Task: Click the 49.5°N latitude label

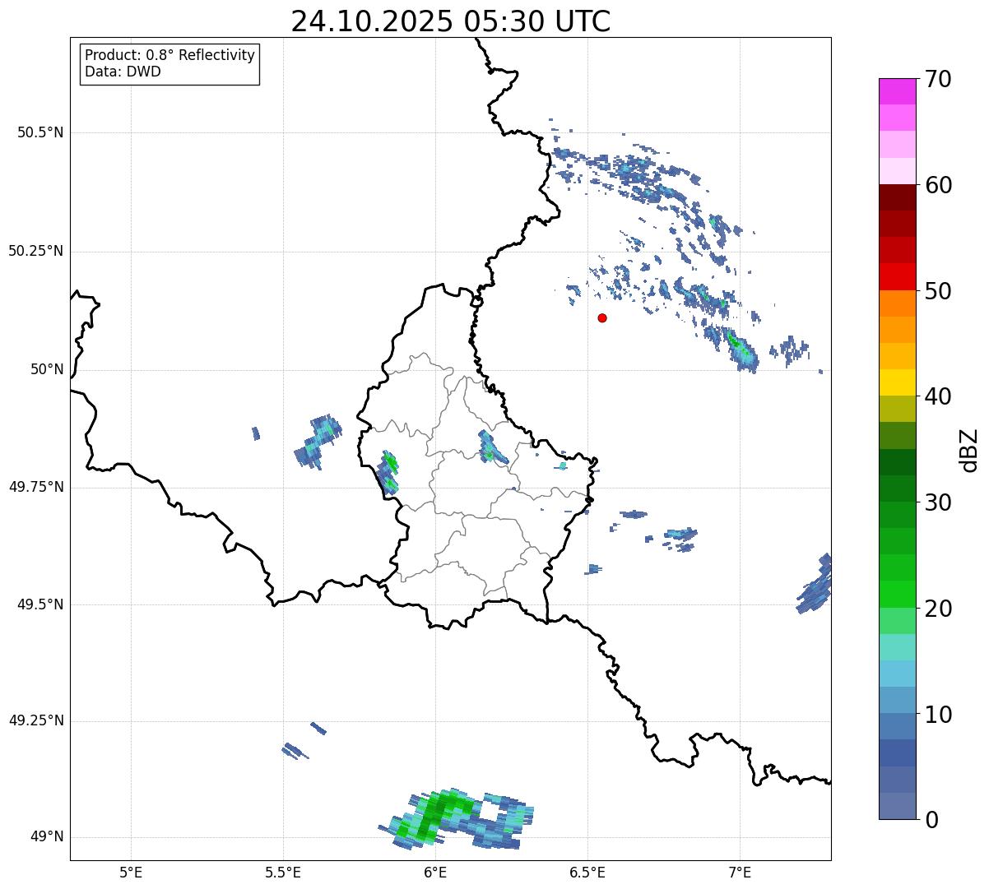Action: (40, 604)
